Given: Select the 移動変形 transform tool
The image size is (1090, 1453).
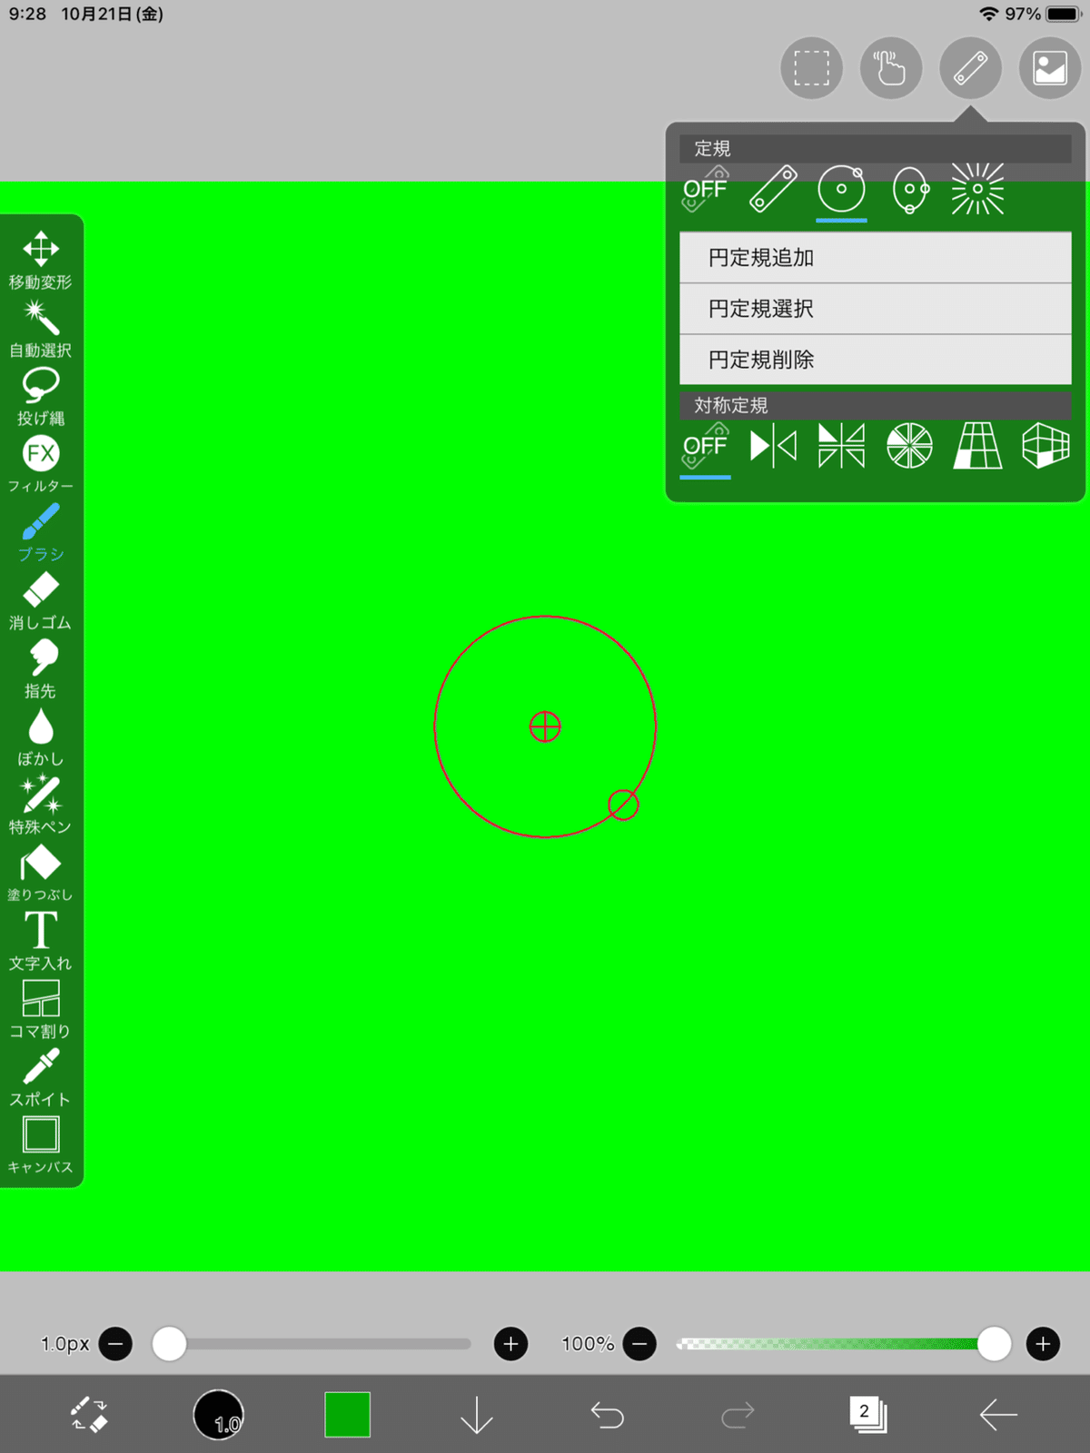Looking at the screenshot, I should [x=41, y=260].
